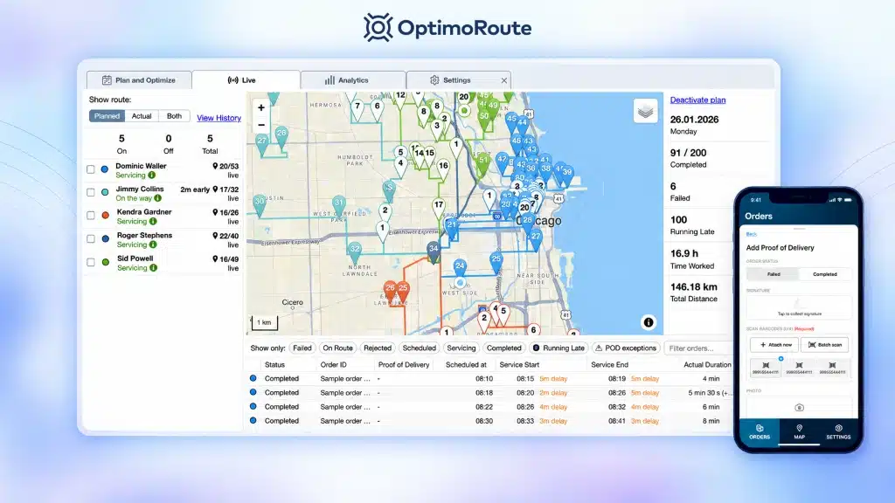Filter orders by Failed
The height and width of the screenshot is (503, 895).
point(302,348)
